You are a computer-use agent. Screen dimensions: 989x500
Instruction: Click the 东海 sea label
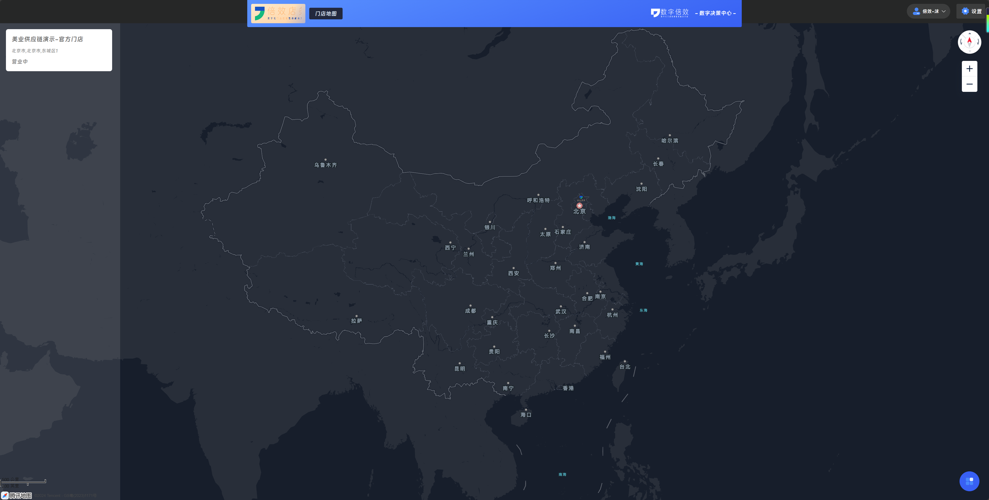point(644,310)
